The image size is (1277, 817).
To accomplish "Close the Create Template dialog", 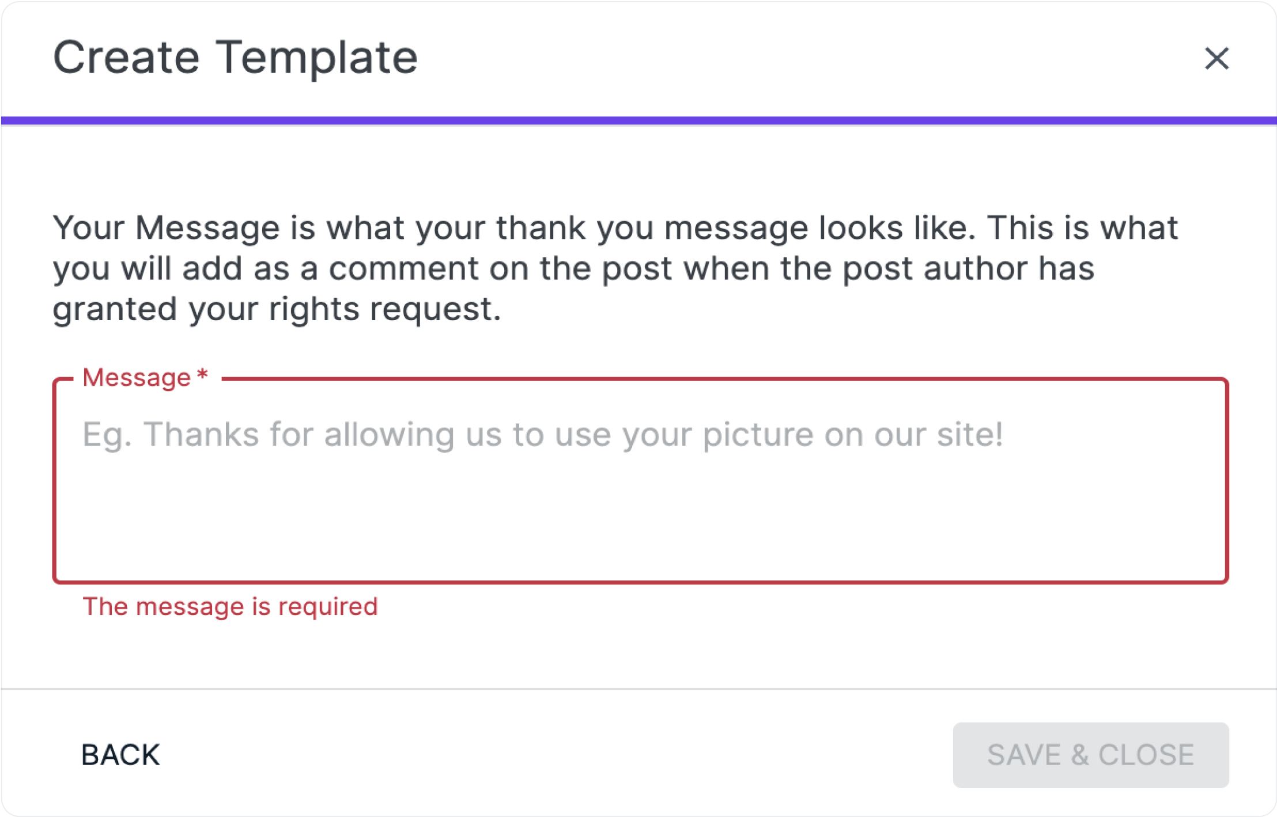I will (1216, 58).
